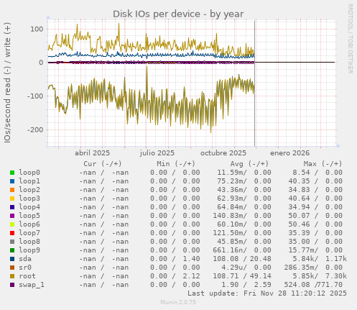The width and height of the screenshot is (357, 310).
Task: Click the 'loop8' legend label
Action: (29, 242)
